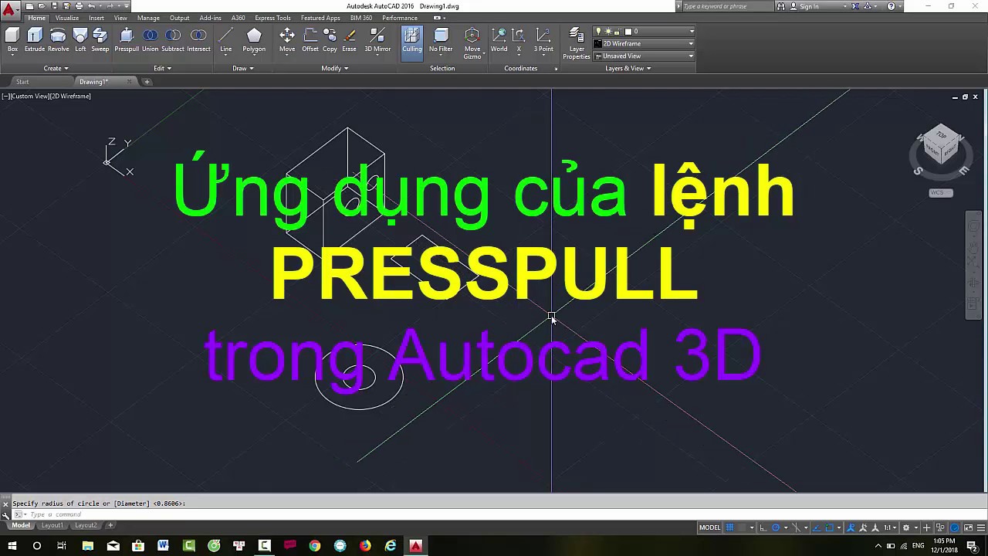Switch to the Manage ribbon tab
The width and height of the screenshot is (988, 556).
pyautogui.click(x=148, y=18)
